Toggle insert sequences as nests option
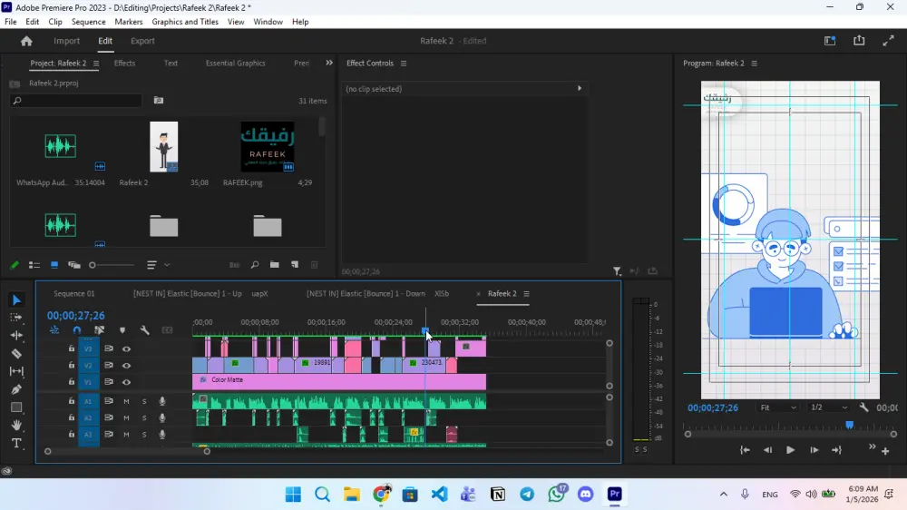The width and height of the screenshot is (907, 510). tap(54, 330)
